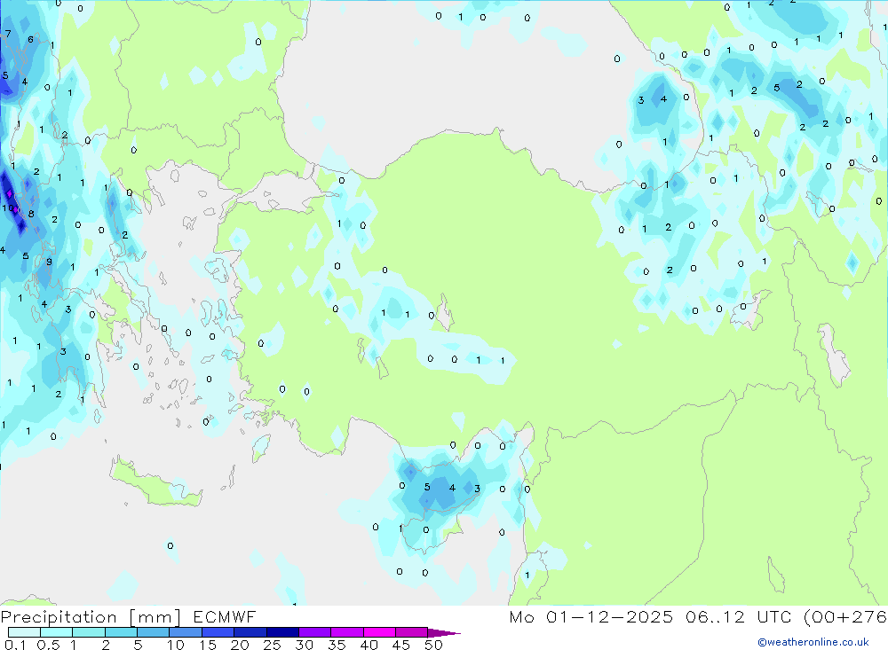Choose the 25–30 mm dark navy swatch
This screenshot has height=650, width=888.
(x=282, y=632)
